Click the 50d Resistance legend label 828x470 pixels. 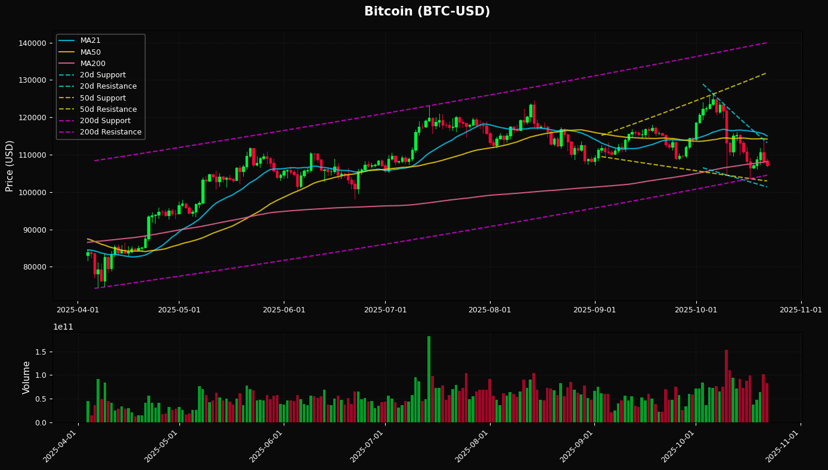click(108, 109)
